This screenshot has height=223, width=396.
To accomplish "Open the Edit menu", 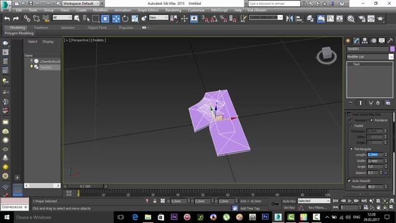I will (x=19, y=10).
